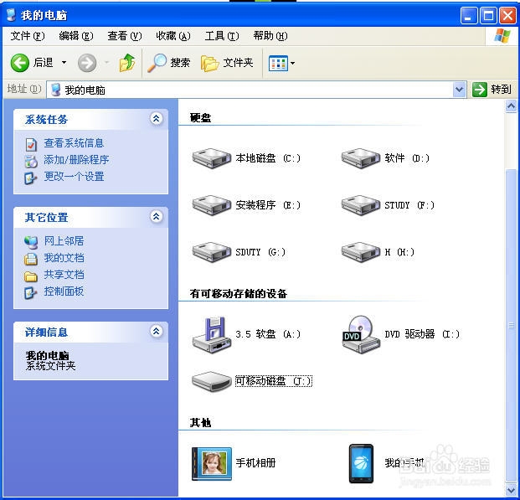
Task: Open the 收藏(A) menu
Action: (x=173, y=35)
